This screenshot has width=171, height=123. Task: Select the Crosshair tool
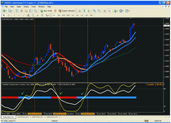tap(8, 15)
